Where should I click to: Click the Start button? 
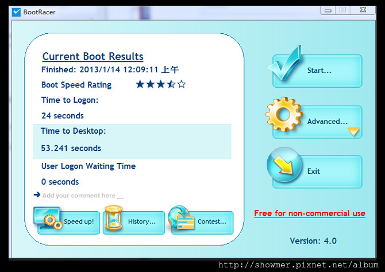(317, 71)
